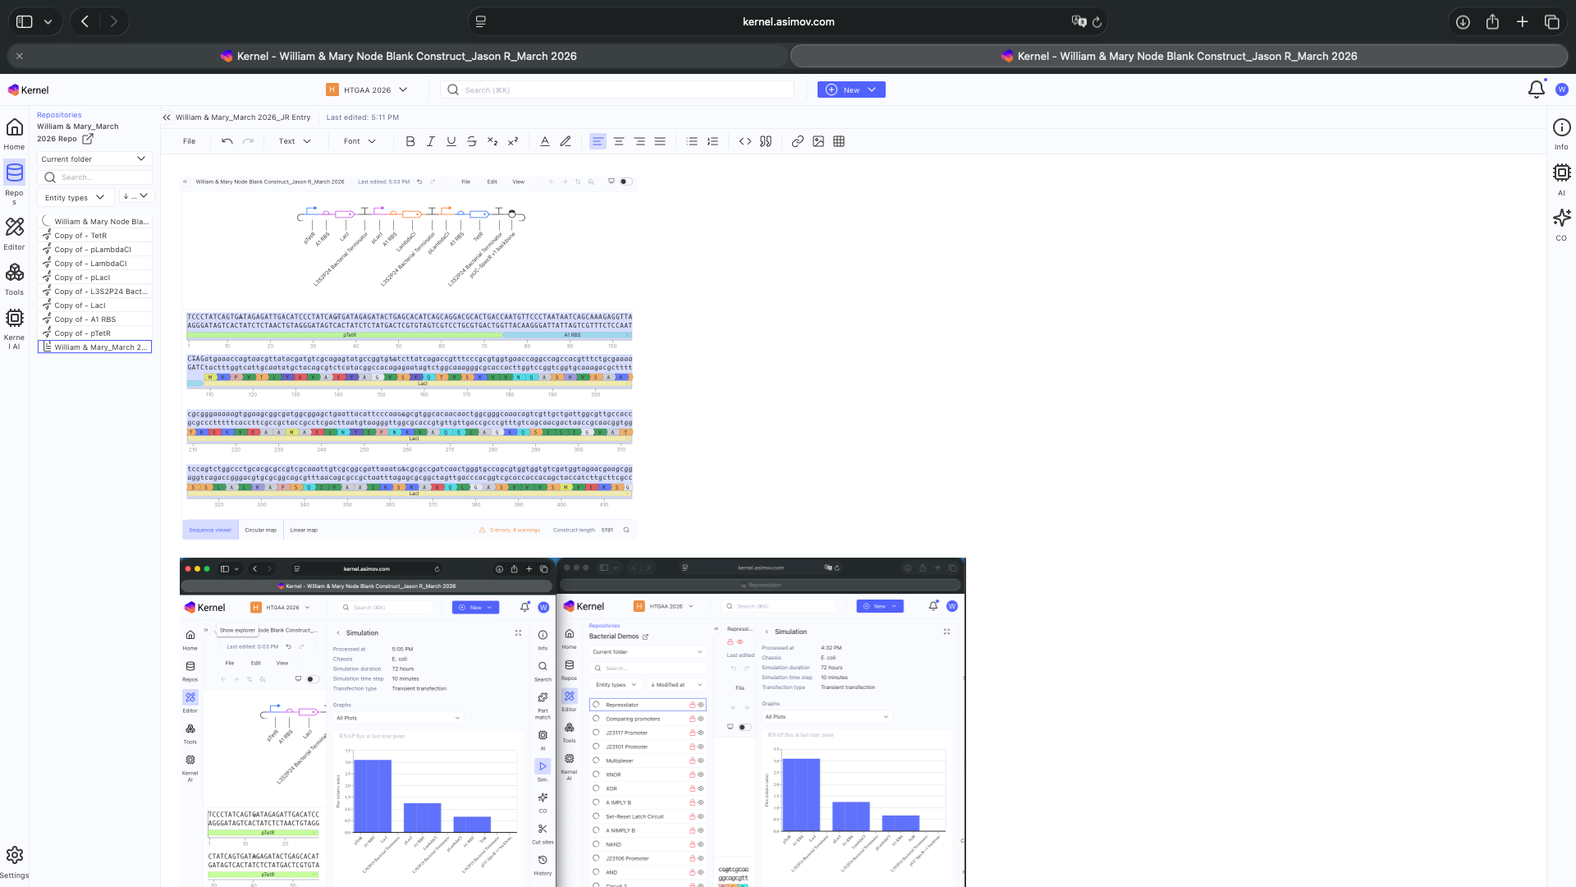Focus the repository Search field
This screenshot has width=1576, height=887.
pyautogui.click(x=94, y=177)
